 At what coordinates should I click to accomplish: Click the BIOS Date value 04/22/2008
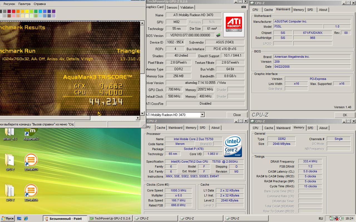coord(312,67)
